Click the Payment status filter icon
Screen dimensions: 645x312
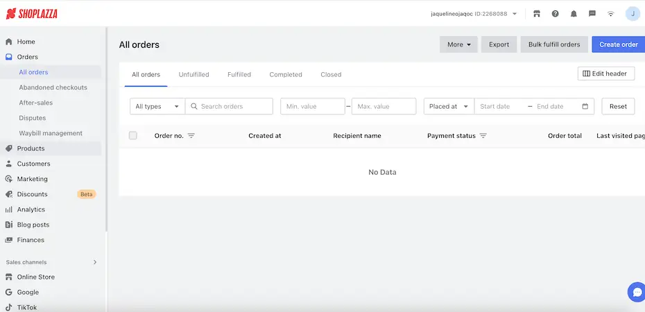[483, 136]
